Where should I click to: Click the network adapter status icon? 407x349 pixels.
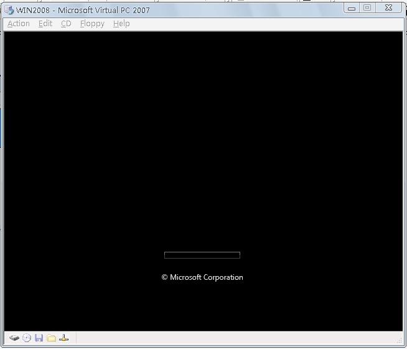(63, 338)
